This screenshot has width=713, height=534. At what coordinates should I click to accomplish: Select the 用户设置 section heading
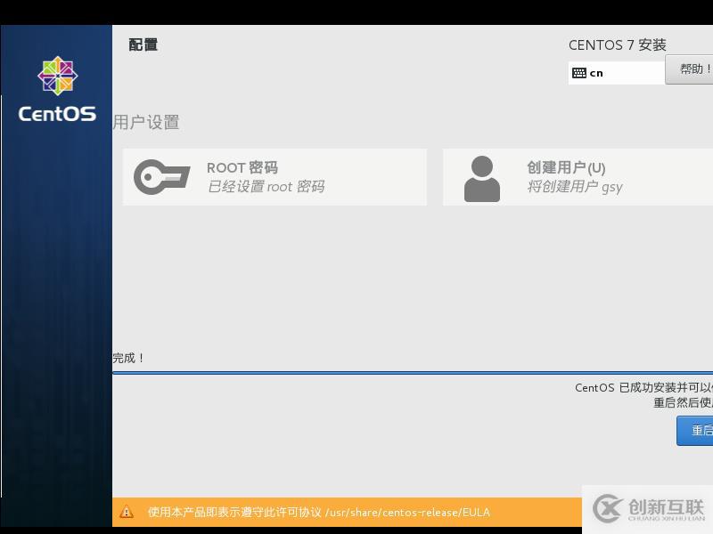(146, 123)
